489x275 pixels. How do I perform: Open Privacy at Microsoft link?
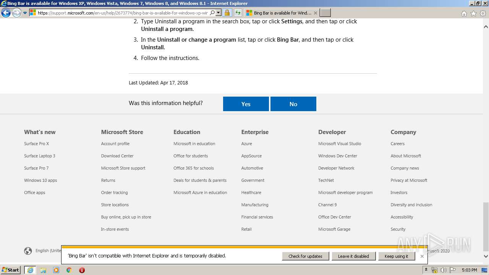click(409, 180)
